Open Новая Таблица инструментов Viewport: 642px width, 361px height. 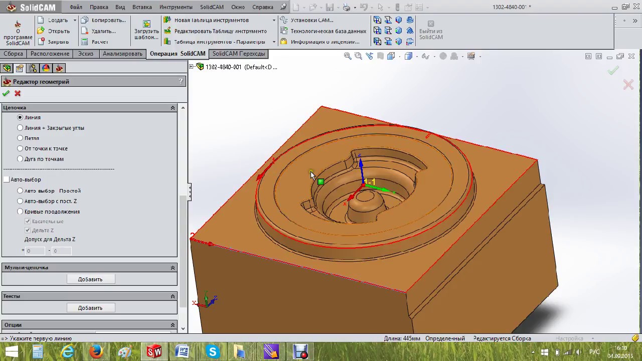tap(207, 20)
